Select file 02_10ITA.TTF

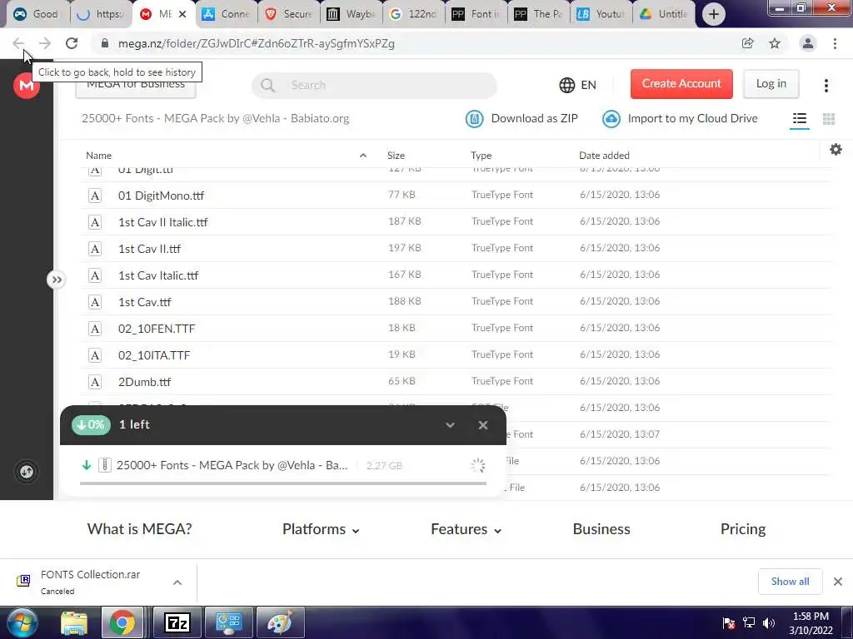coord(456,354)
